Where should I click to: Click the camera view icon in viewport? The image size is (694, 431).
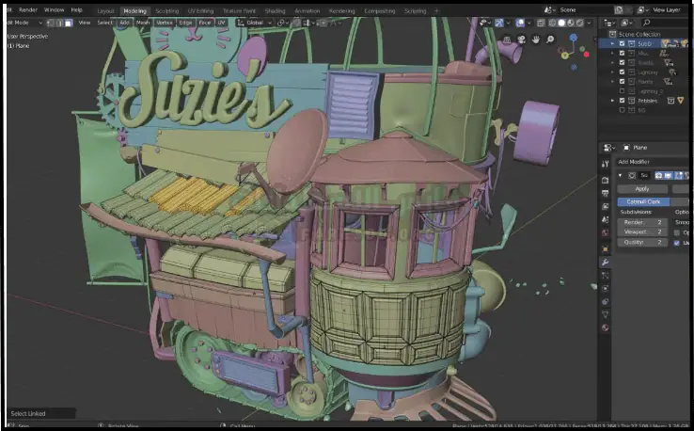pyautogui.click(x=520, y=40)
